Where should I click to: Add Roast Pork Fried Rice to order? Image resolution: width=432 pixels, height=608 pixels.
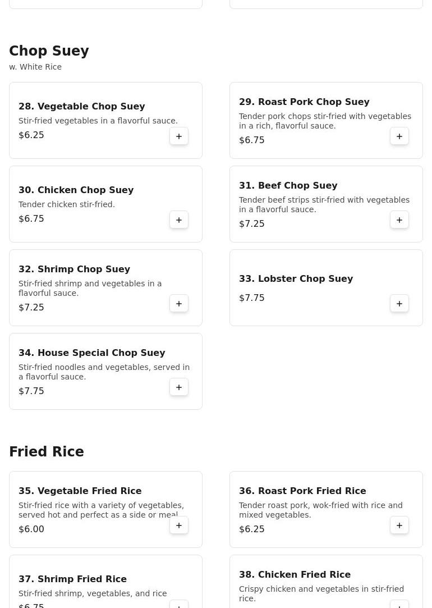click(399, 525)
